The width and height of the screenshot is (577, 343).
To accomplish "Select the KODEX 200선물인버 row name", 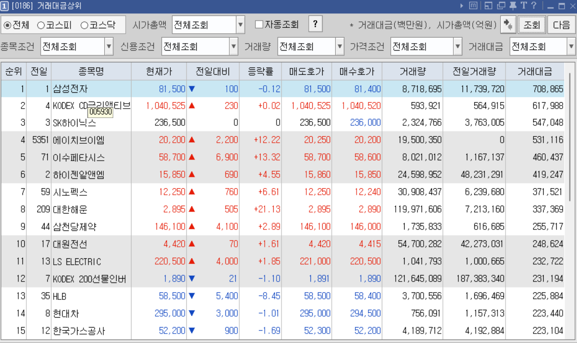I will pos(89,279).
